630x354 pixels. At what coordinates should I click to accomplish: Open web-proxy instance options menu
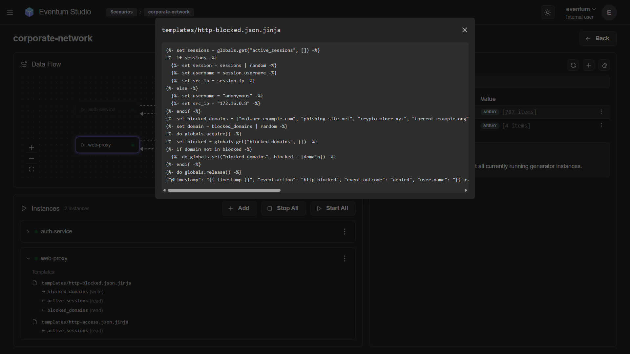[x=345, y=259]
